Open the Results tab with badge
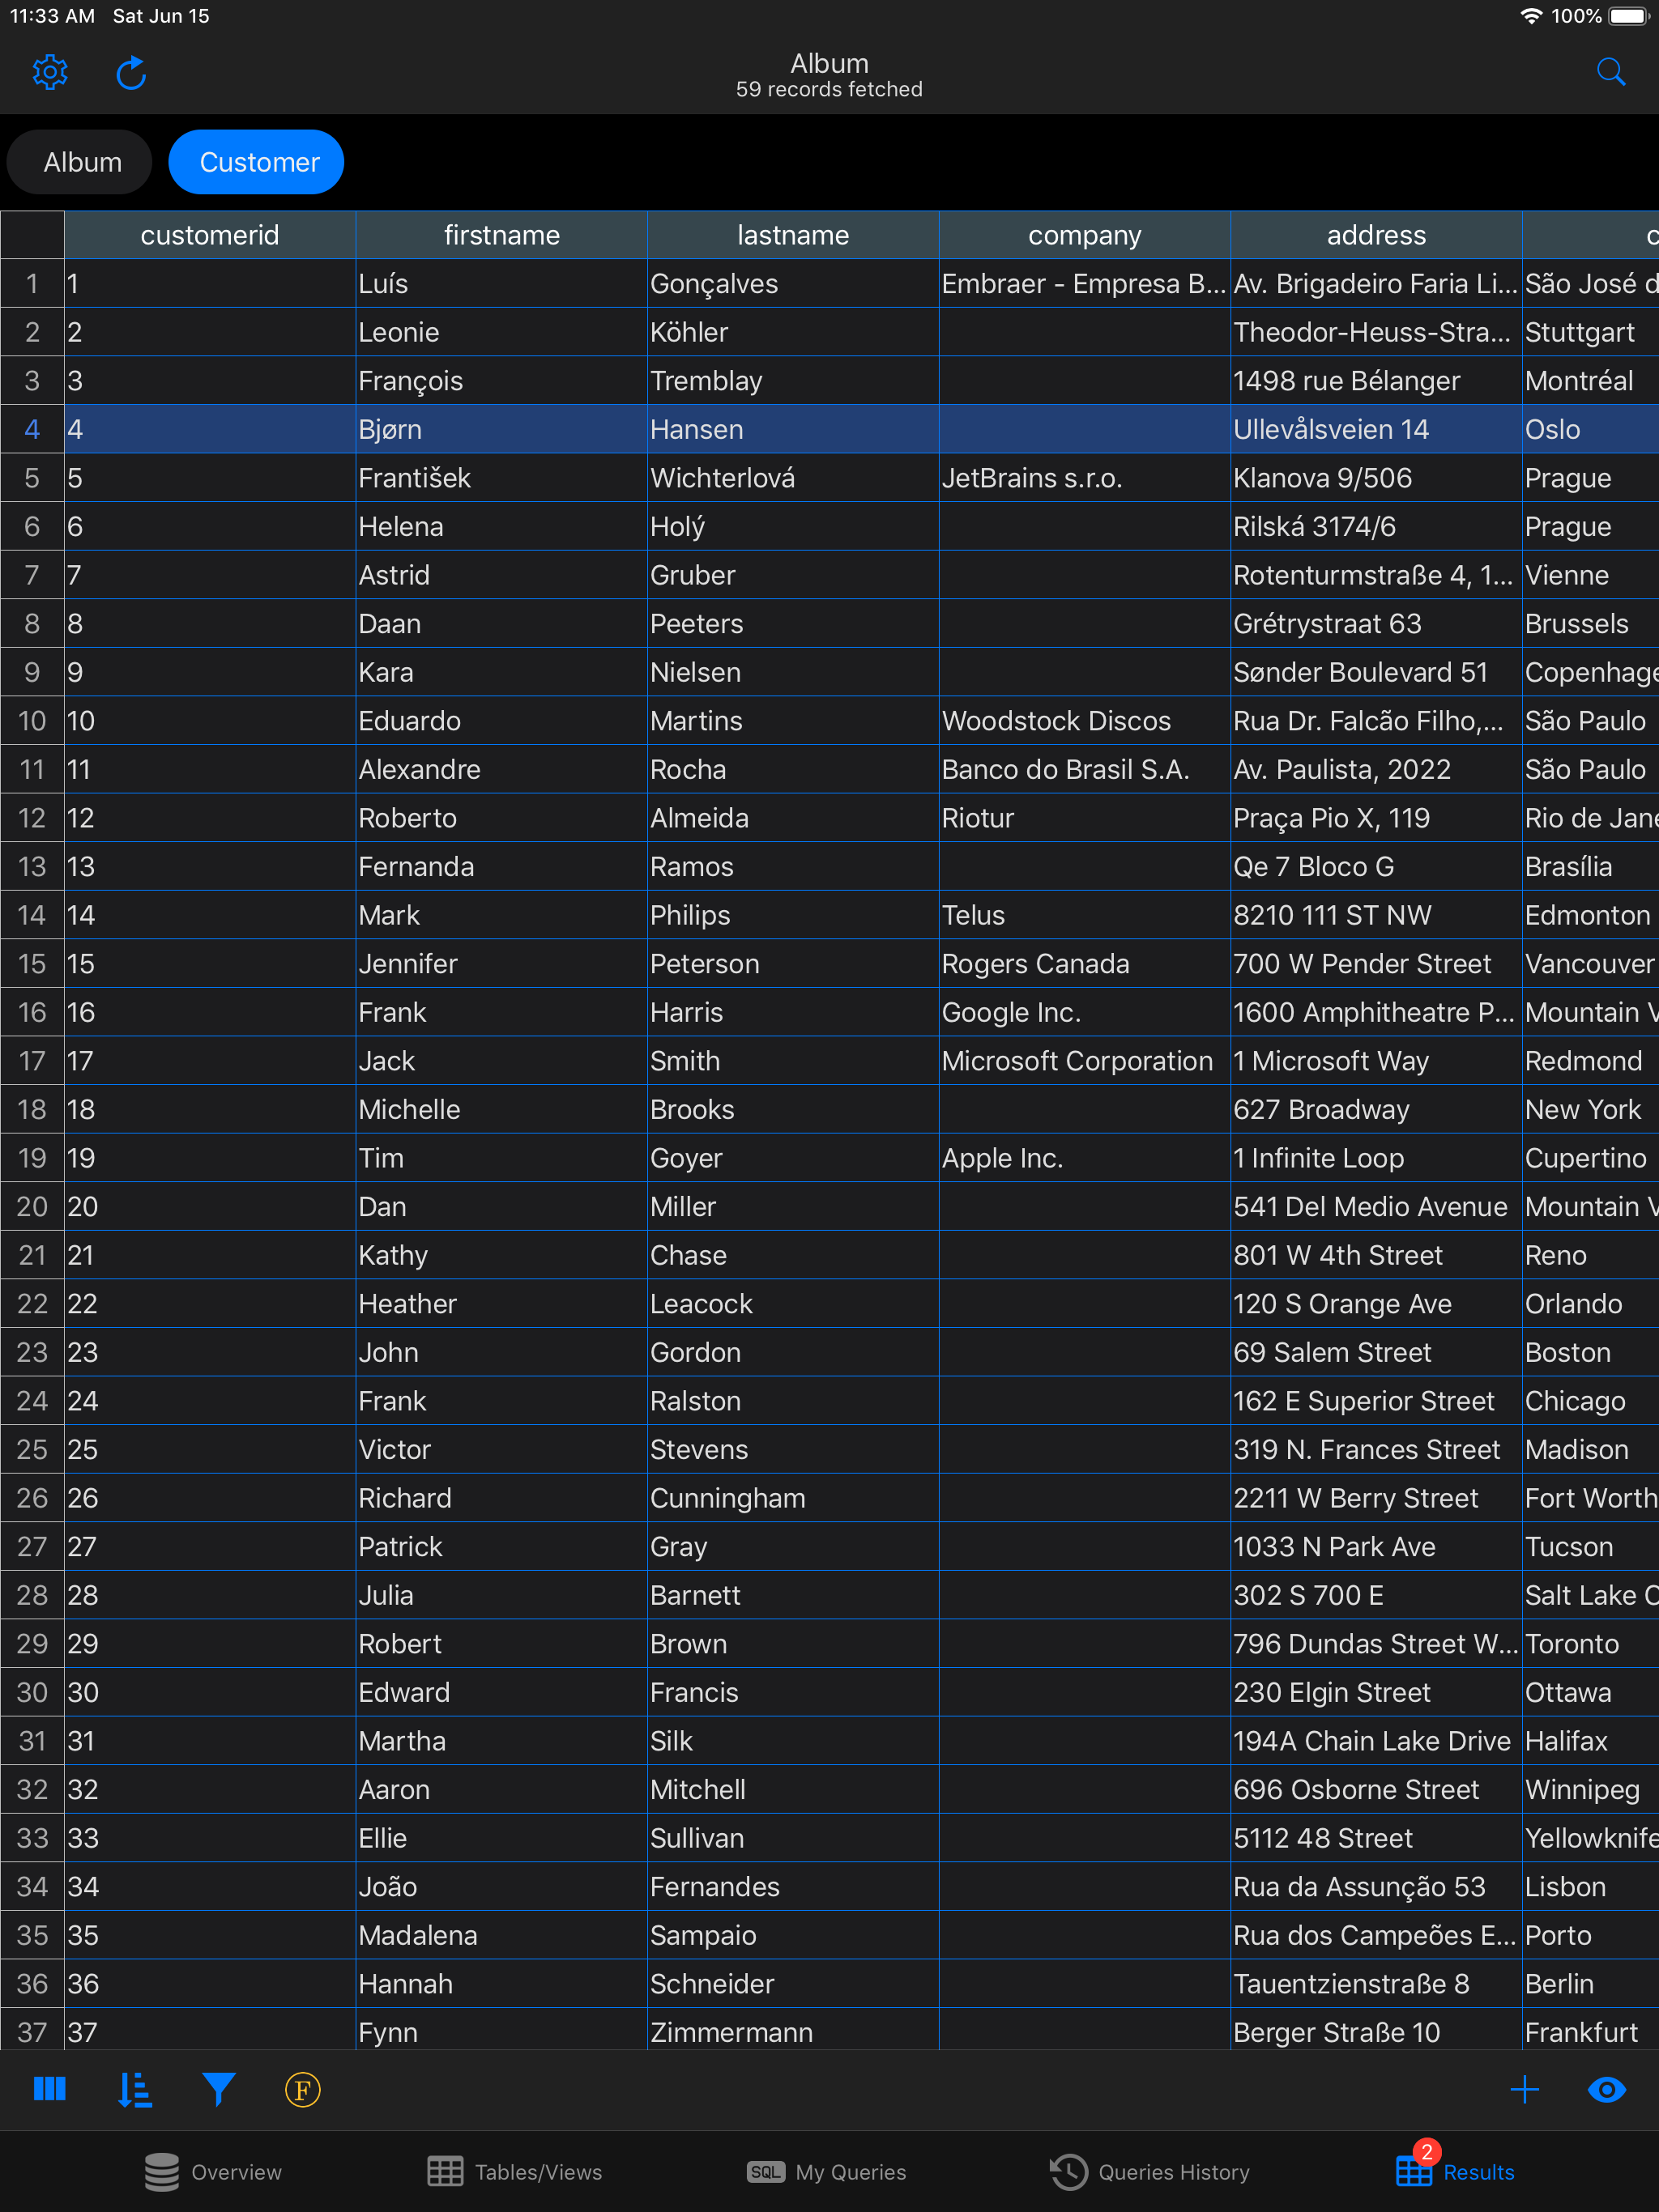The width and height of the screenshot is (1659, 2212). tap(1455, 2172)
